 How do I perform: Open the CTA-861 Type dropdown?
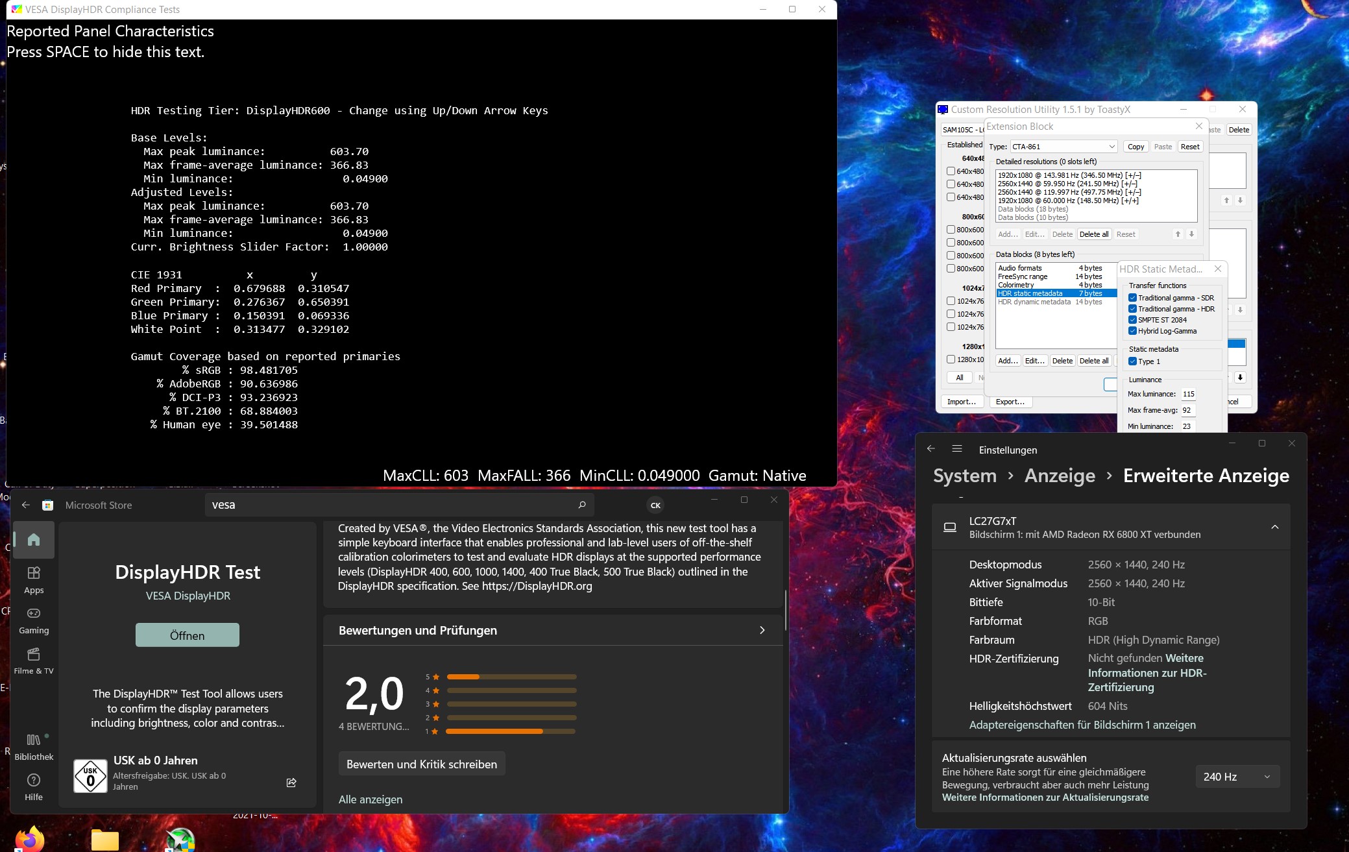(x=1063, y=147)
